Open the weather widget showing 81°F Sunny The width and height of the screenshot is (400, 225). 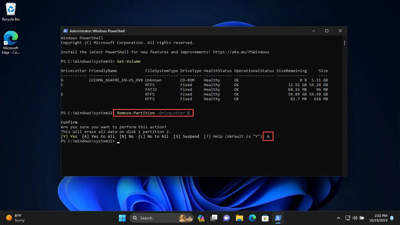(x=16, y=218)
